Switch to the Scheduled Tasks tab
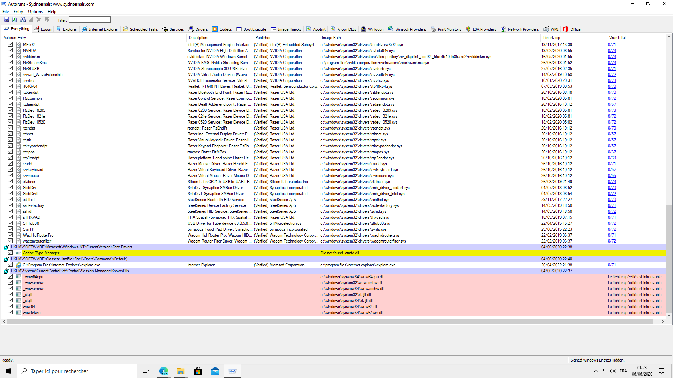The width and height of the screenshot is (673, 378). pos(140,29)
